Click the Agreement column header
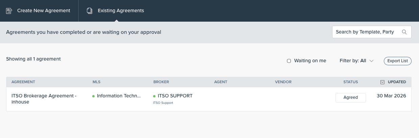419x138 pixels. click(x=23, y=82)
